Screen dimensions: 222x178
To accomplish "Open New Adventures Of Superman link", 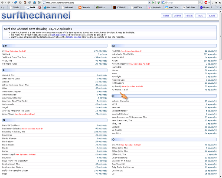I will point(129,117).
